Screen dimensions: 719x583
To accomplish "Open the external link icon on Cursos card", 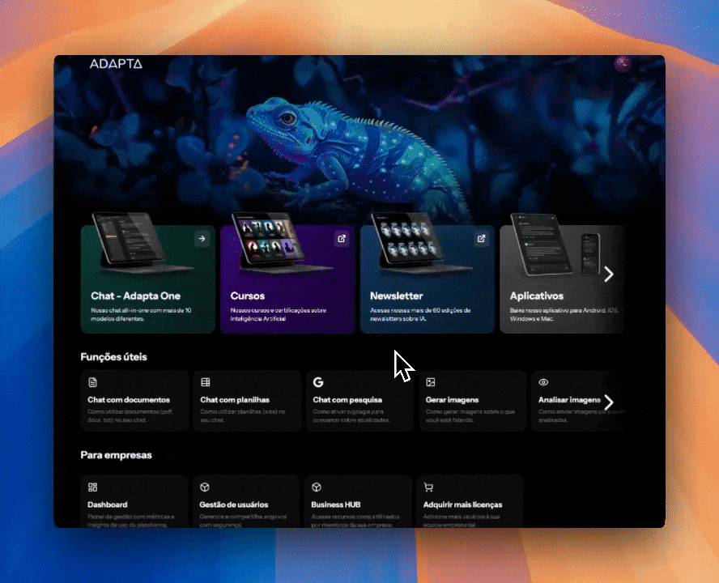I will (x=342, y=238).
